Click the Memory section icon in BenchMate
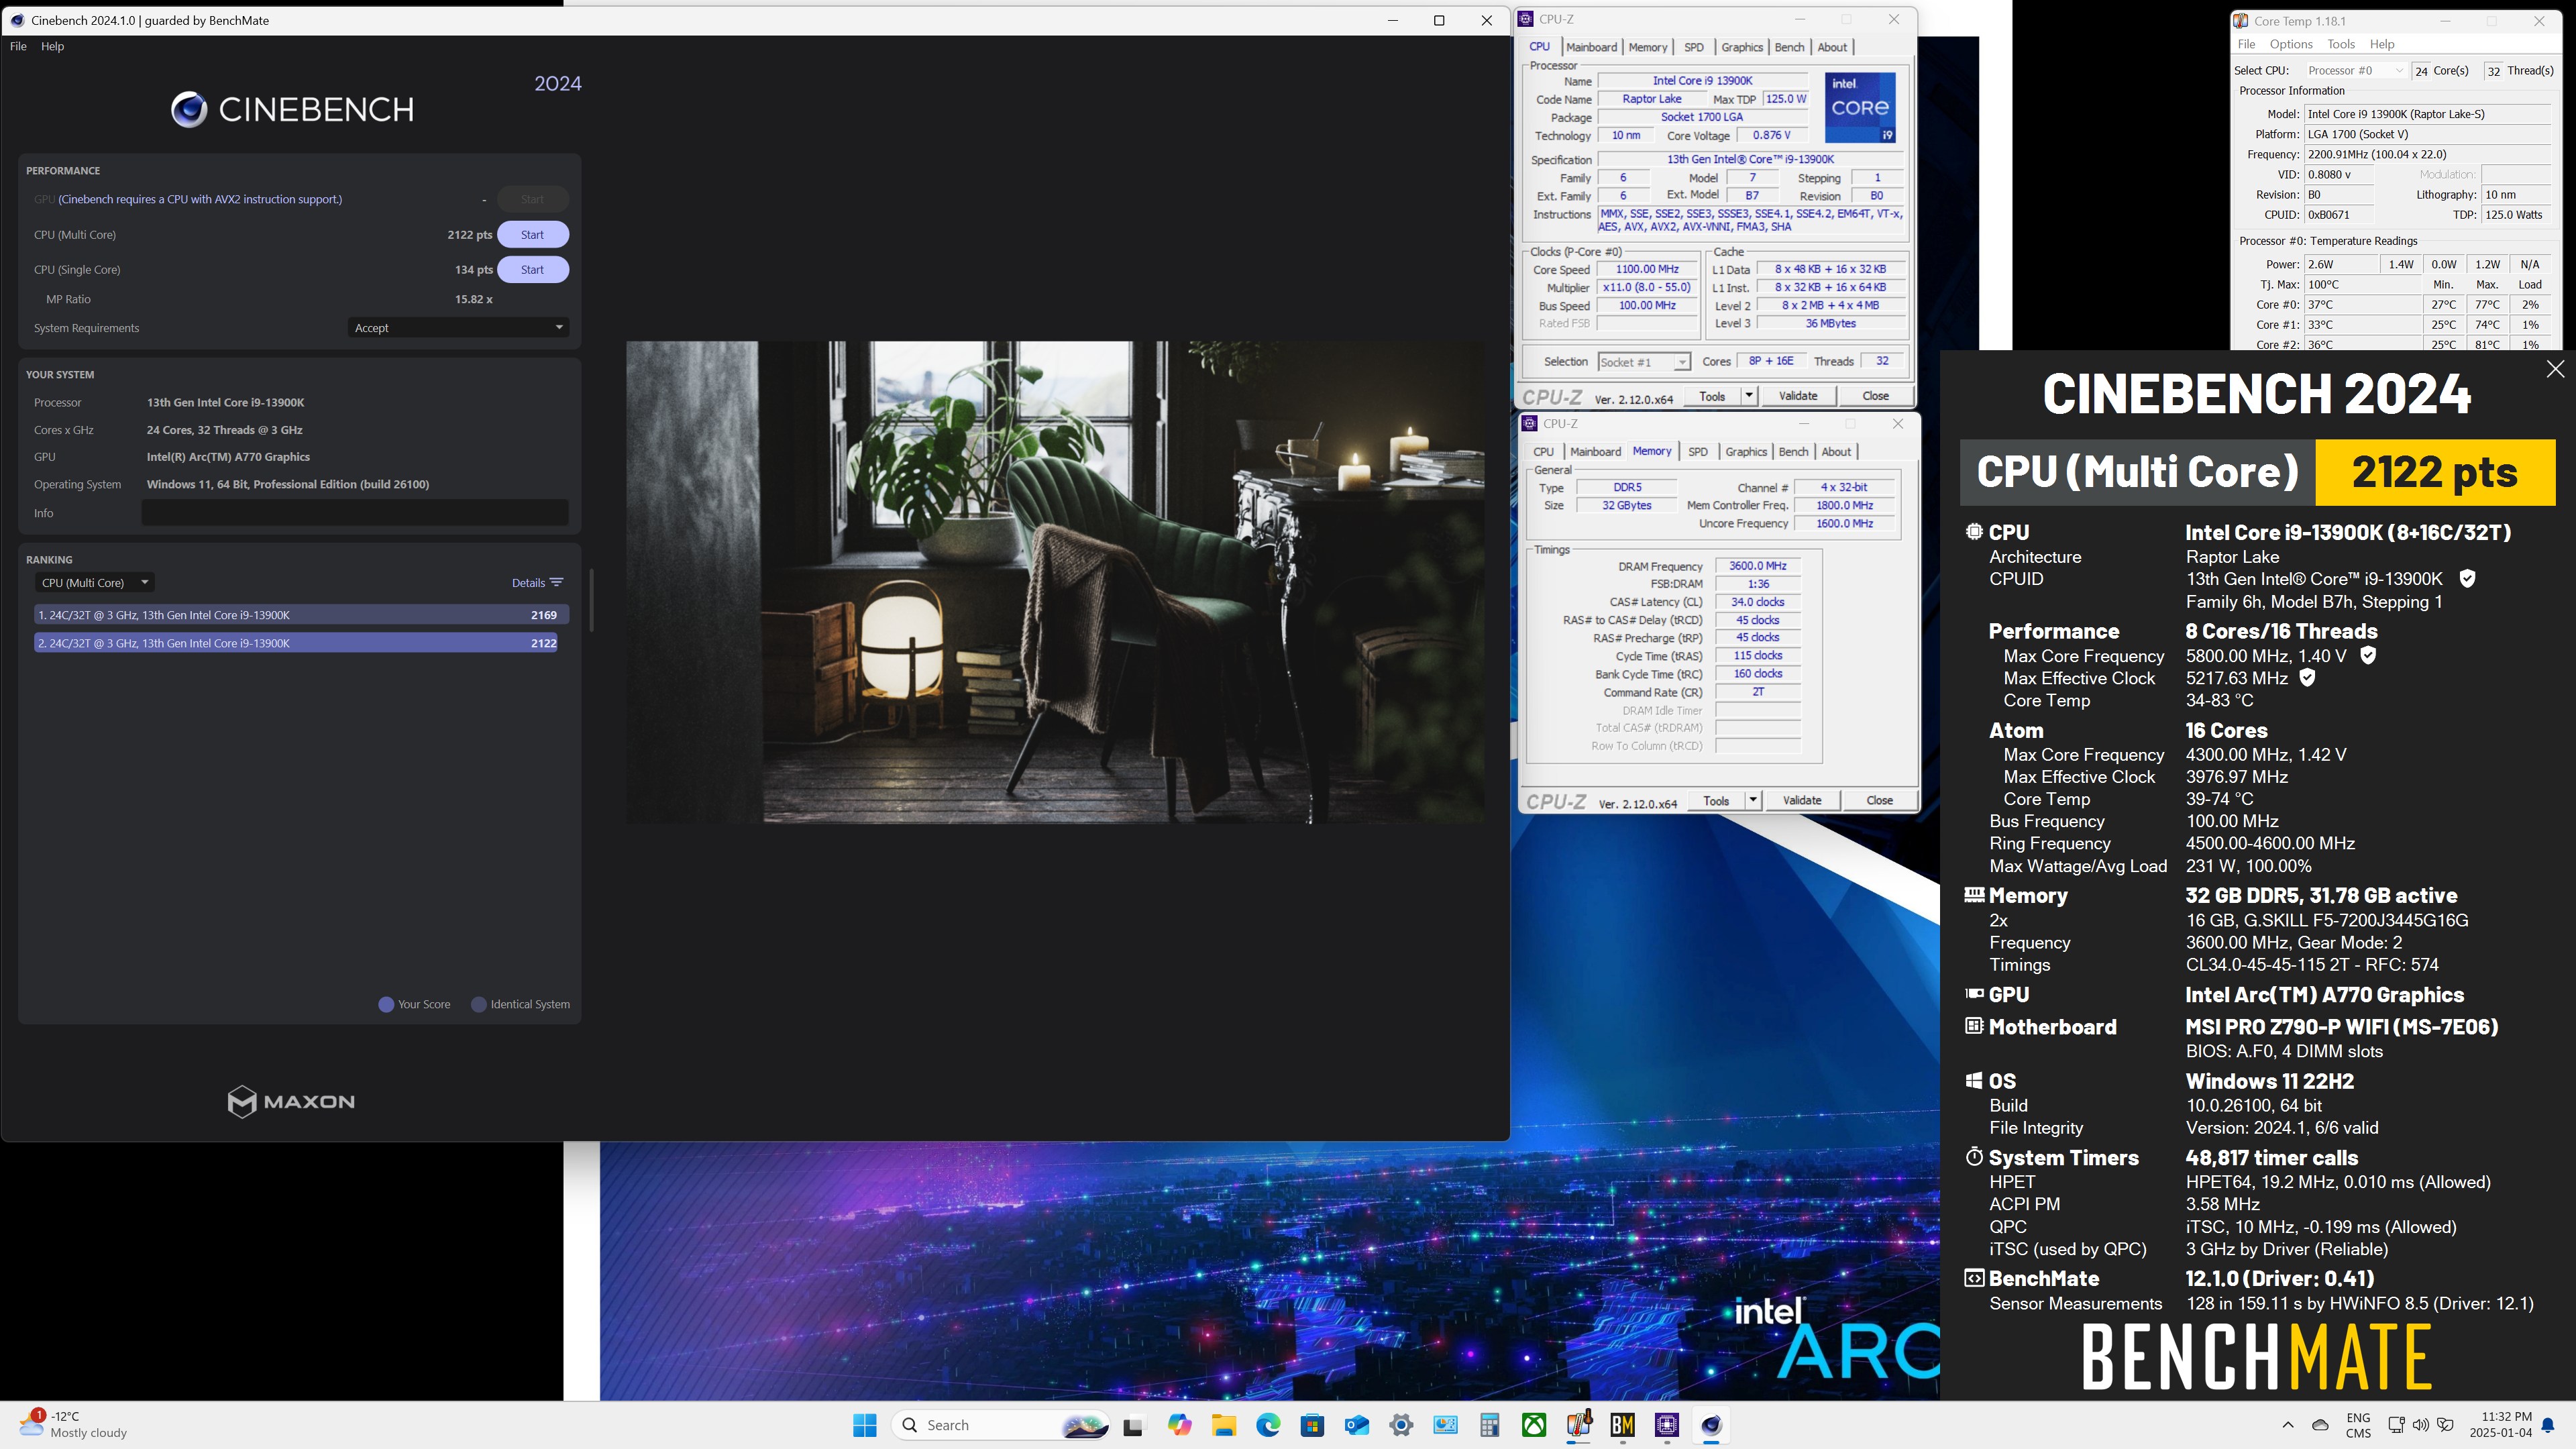The image size is (2576, 1449). 1974,895
